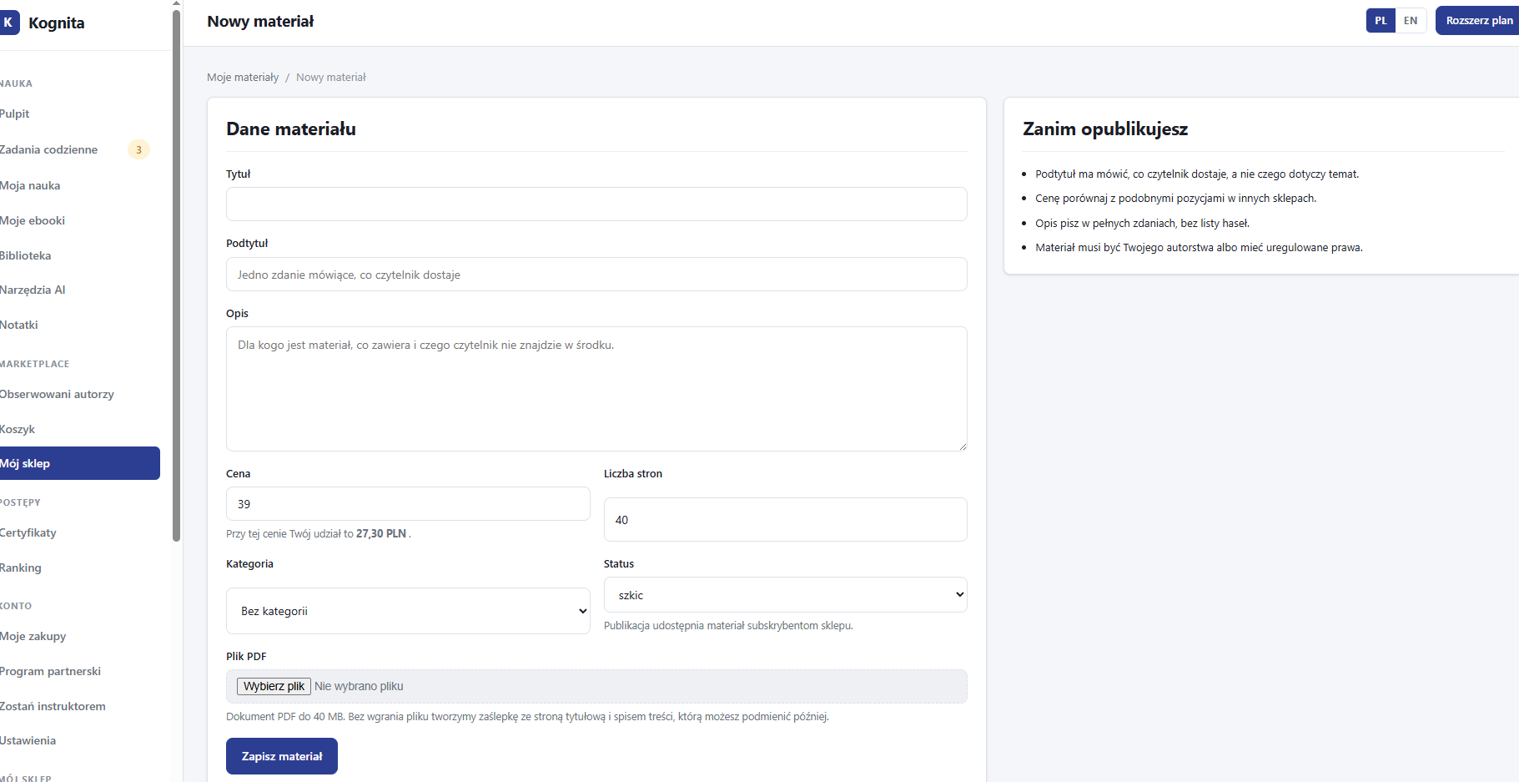This screenshot has width=1519, height=782.
Task: Go to Notatki
Action: (x=18, y=325)
